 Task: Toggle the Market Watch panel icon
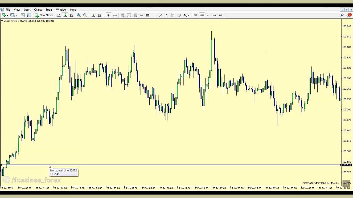(x=23, y=15)
